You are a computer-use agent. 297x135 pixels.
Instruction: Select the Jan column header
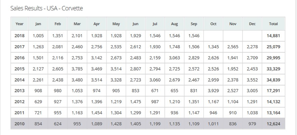38,24
